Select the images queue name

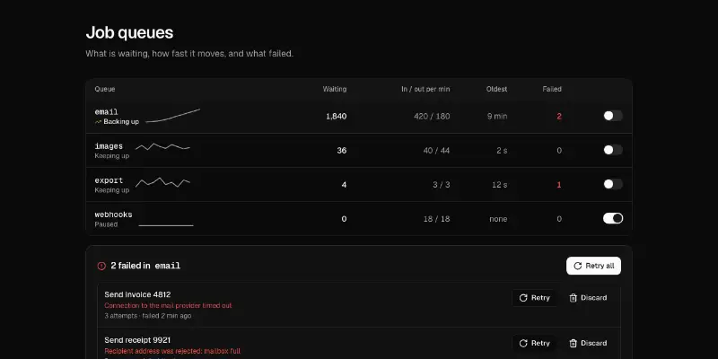[109, 146]
